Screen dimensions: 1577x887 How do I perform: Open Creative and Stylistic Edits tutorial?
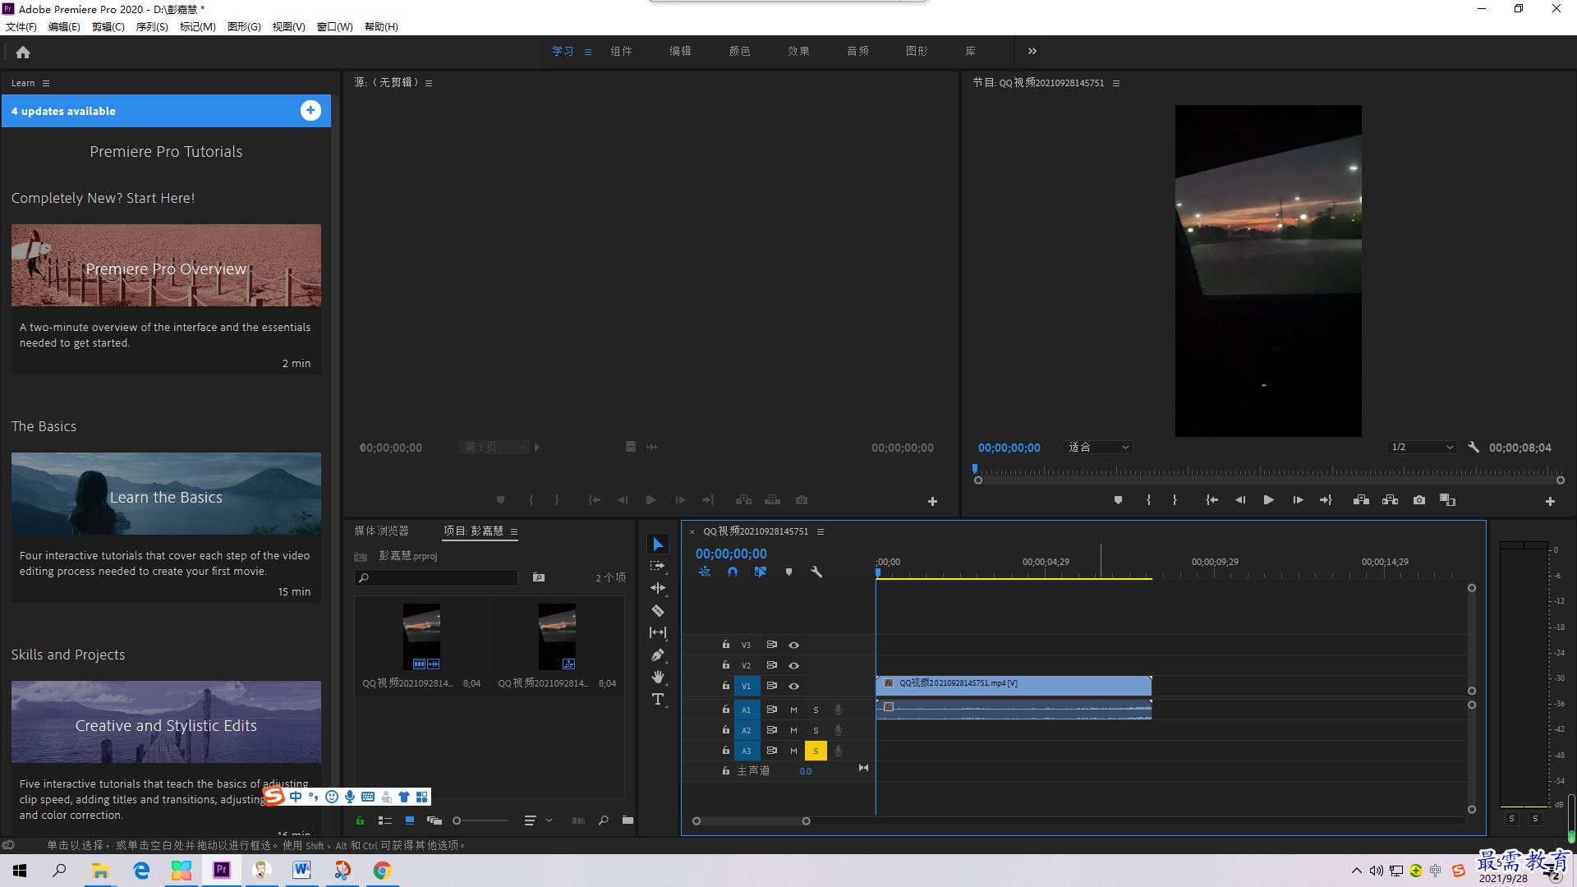166,722
